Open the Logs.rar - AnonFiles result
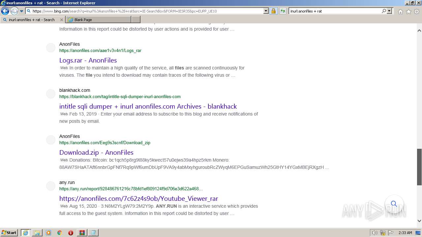Viewport: 422px width, 237px height. click(x=88, y=60)
